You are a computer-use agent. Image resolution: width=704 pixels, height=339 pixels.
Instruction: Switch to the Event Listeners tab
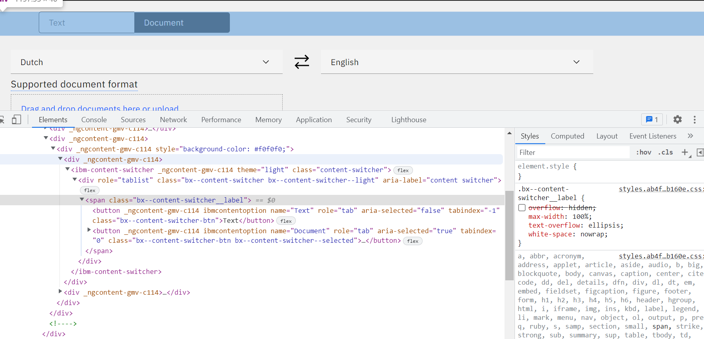click(x=653, y=136)
